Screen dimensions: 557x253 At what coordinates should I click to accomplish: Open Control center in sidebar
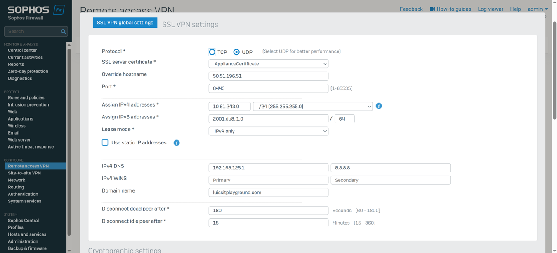pos(22,51)
